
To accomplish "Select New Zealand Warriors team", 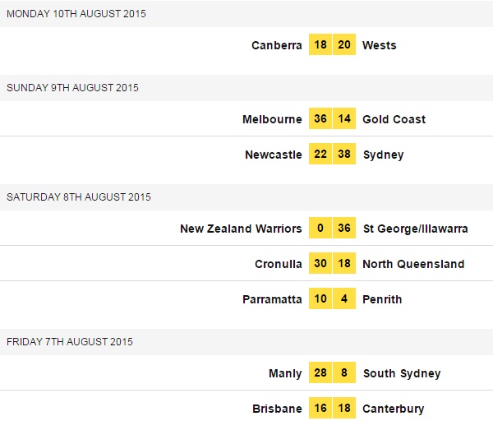I will (x=241, y=229).
